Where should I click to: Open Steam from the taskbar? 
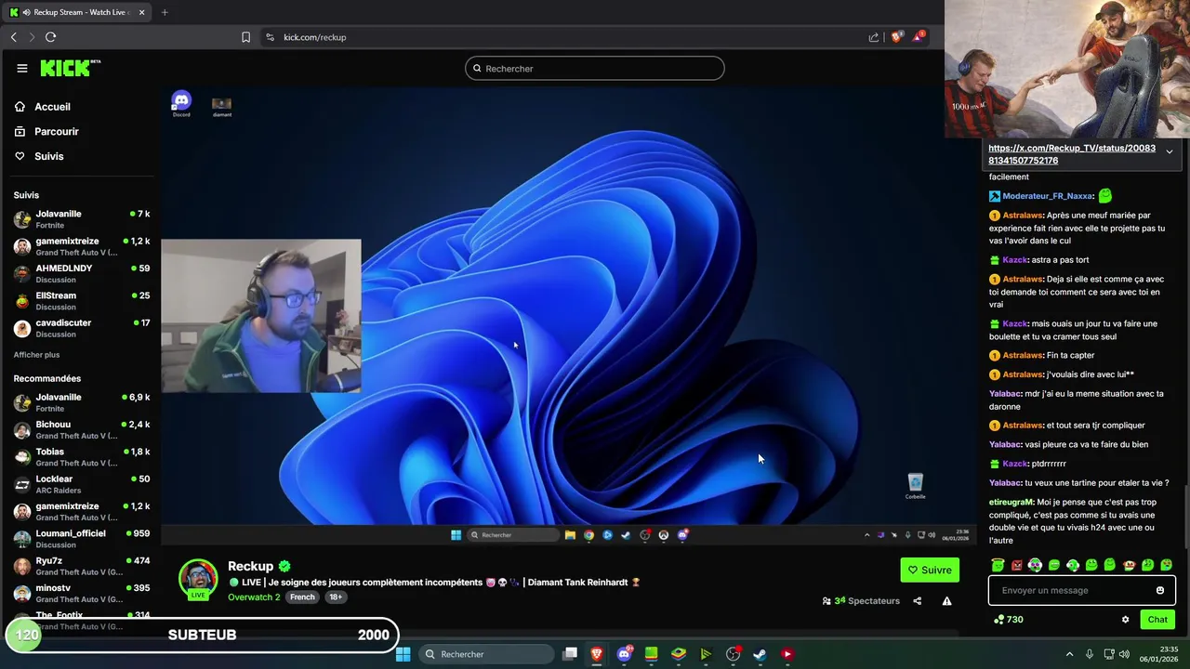[760, 654]
